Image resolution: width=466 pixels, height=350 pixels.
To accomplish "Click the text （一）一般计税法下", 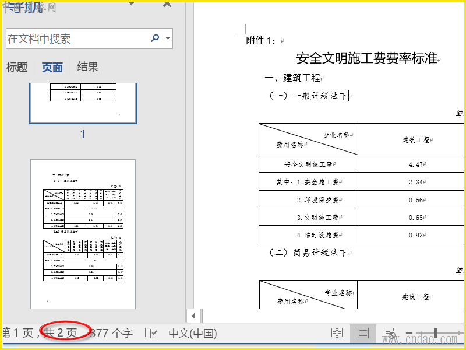I will point(308,96).
